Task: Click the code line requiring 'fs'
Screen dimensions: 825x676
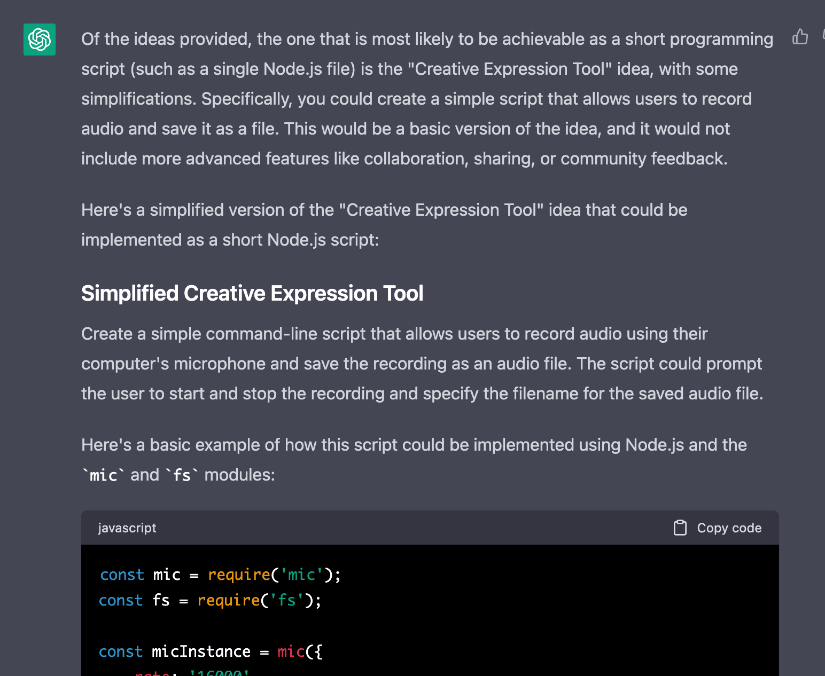Action: coord(210,600)
